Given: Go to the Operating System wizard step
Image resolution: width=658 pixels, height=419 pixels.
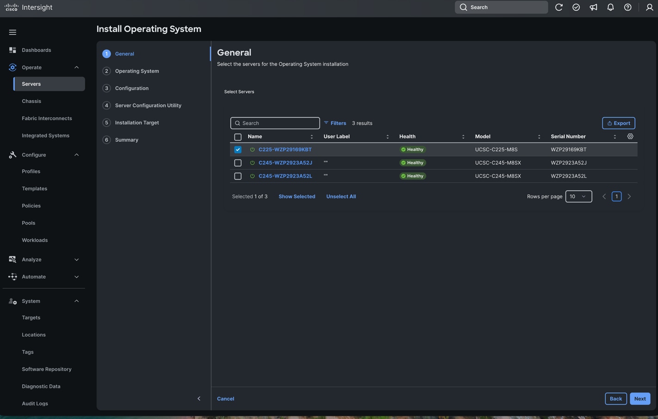Looking at the screenshot, I should 137,71.
